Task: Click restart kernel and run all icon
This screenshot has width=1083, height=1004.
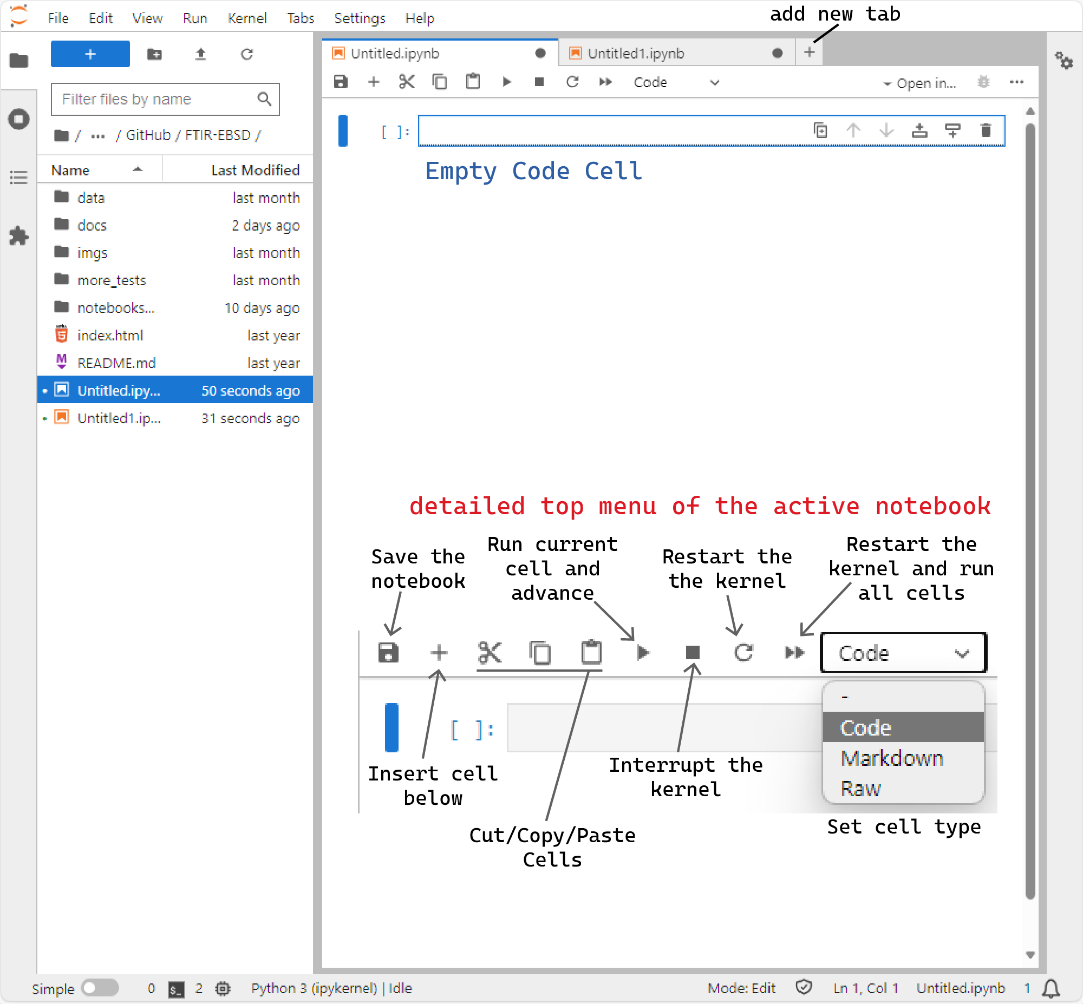Action: (605, 82)
